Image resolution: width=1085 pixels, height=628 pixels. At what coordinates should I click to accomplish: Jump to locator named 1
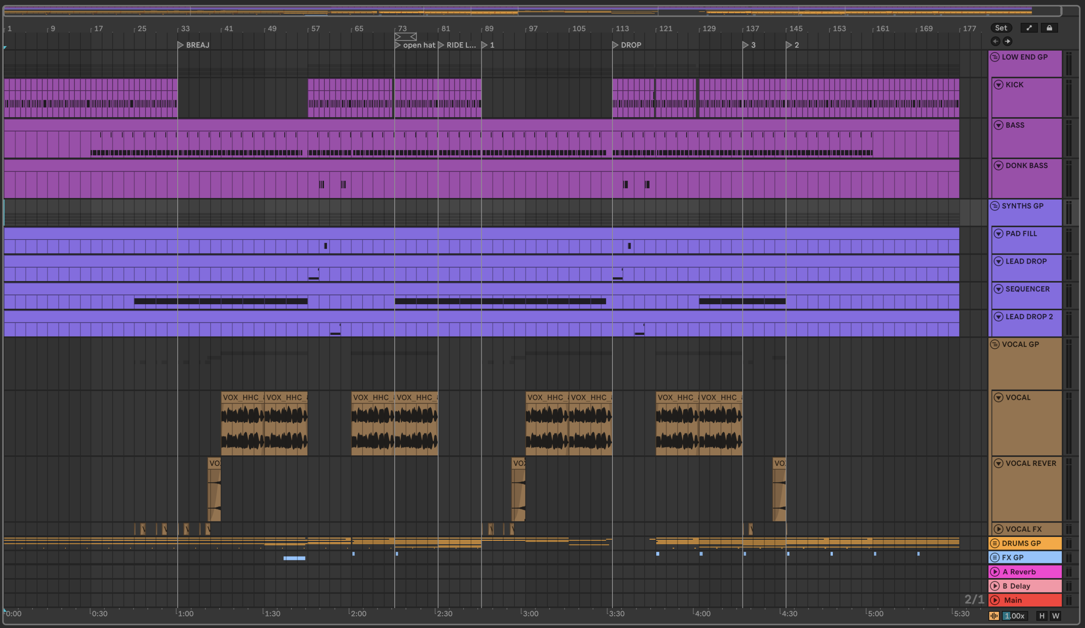click(x=488, y=45)
